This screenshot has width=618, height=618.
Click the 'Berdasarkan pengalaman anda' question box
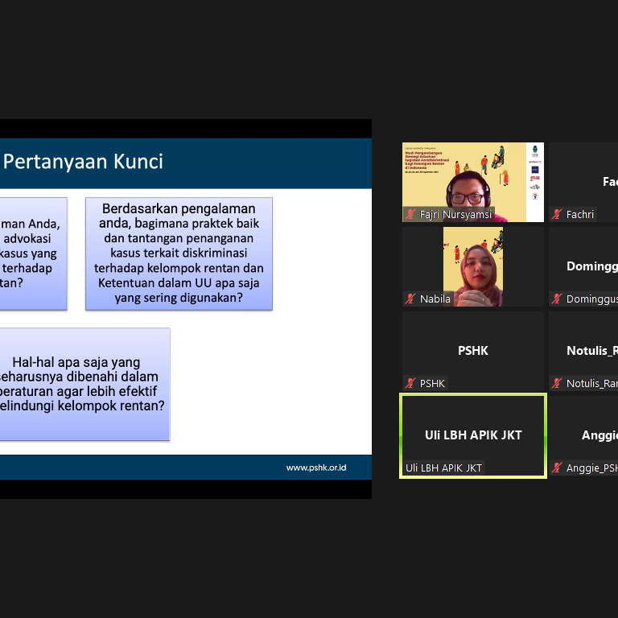pyautogui.click(x=179, y=253)
